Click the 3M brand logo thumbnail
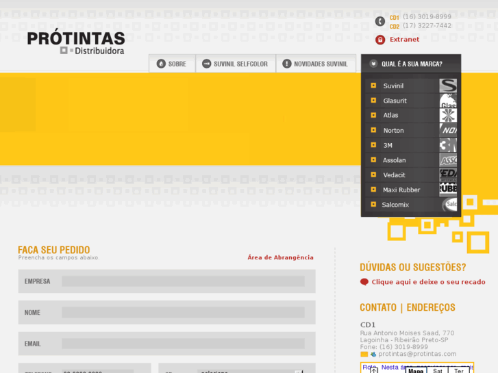Viewport: 498px width, 373px height. [x=448, y=145]
